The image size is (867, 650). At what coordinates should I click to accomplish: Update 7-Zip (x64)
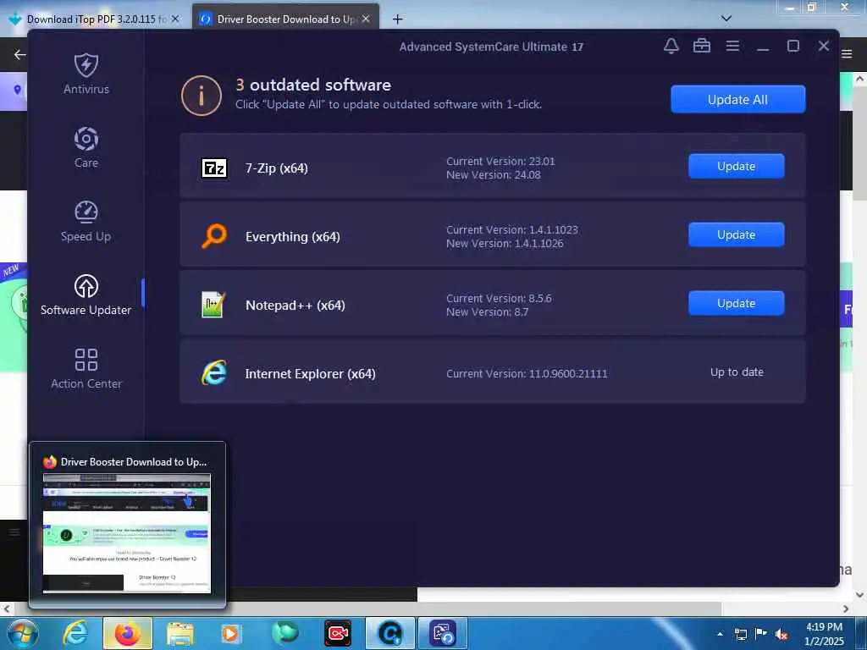(736, 167)
